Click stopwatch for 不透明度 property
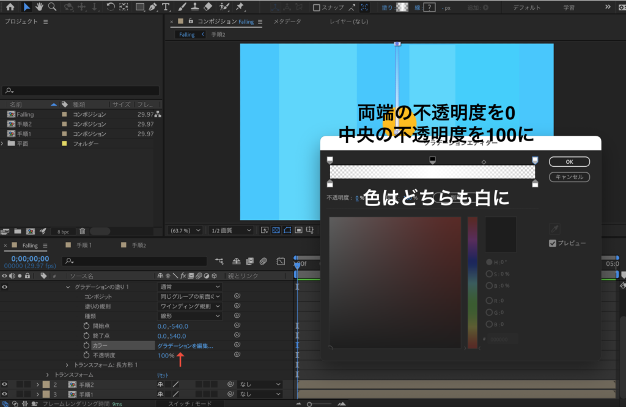The height and width of the screenshot is (407, 626). pyautogui.click(x=86, y=355)
